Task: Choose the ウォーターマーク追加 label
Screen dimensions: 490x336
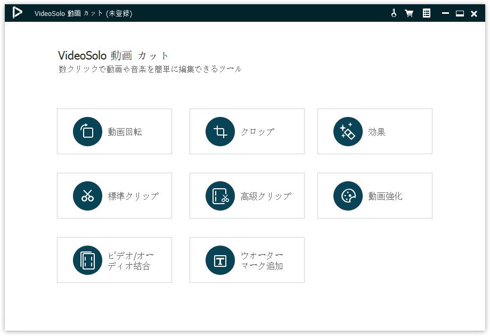Action: pos(262,261)
